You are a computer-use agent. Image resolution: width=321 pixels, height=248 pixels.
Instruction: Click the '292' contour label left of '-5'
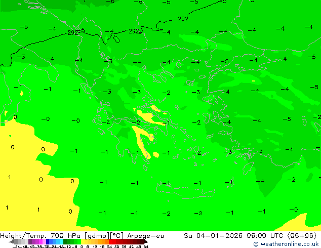coord(73,33)
